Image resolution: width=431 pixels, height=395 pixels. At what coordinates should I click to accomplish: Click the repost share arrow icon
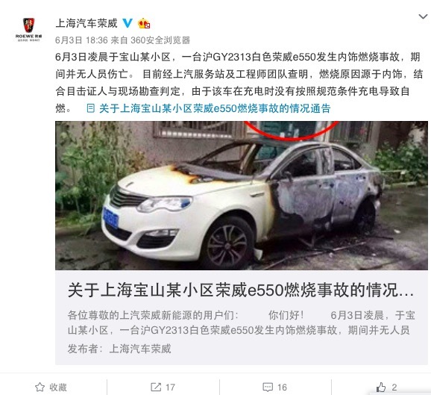(156, 387)
